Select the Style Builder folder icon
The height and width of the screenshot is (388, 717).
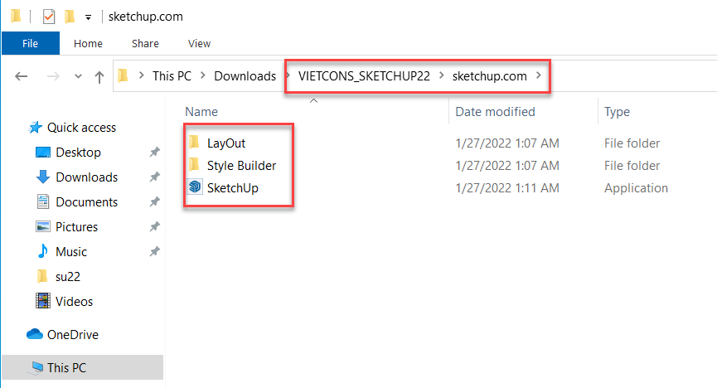[194, 165]
